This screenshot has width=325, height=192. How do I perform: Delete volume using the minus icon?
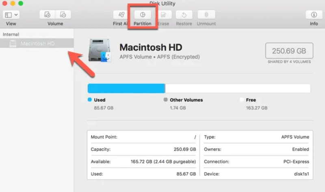click(x=63, y=15)
